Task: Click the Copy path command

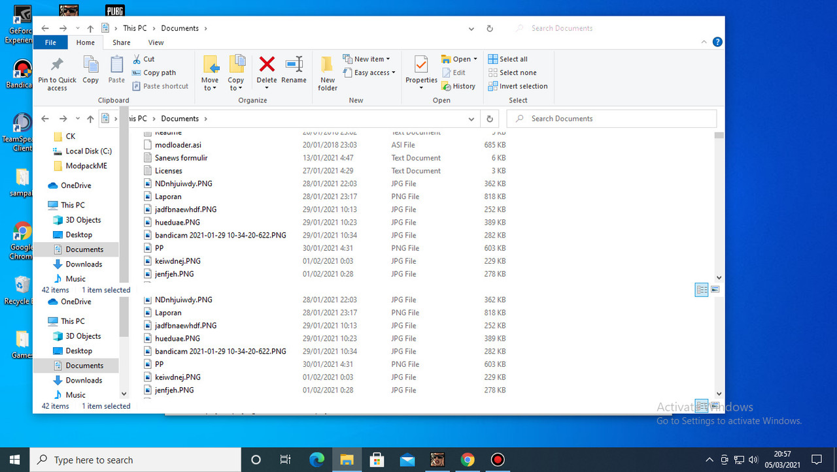Action: click(154, 72)
